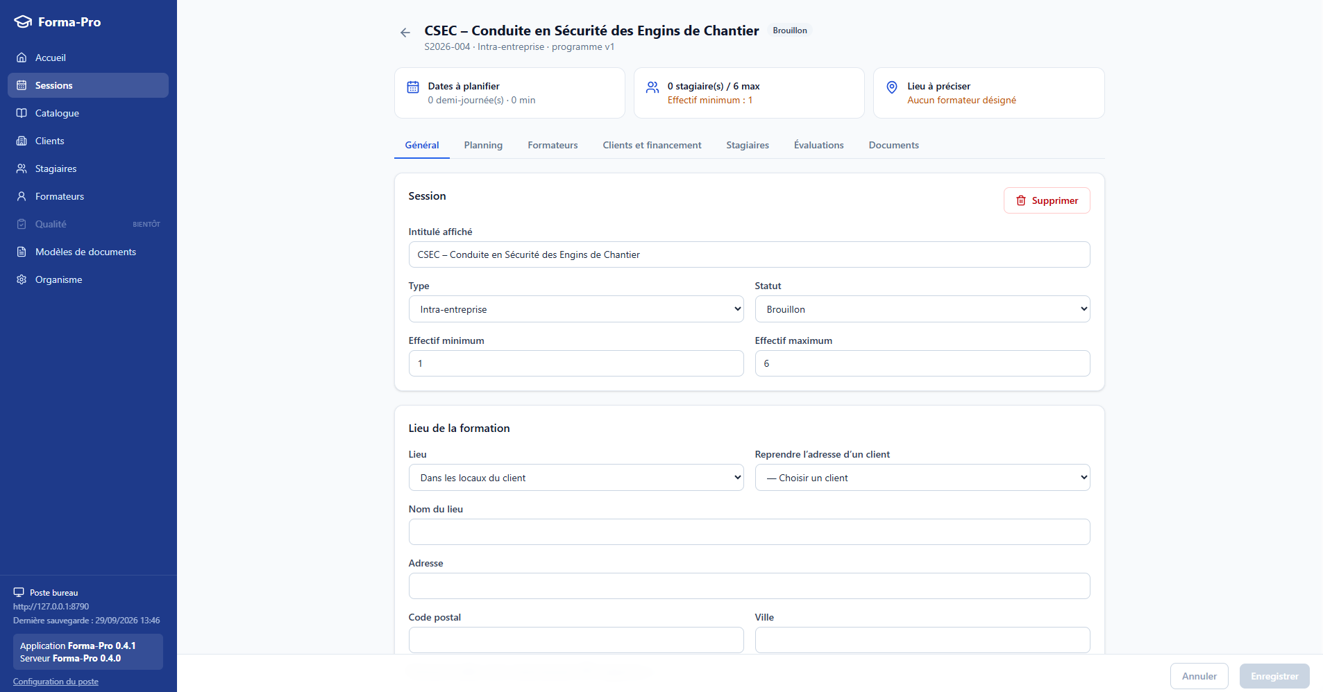
Task: Click the Application Forma-Pro 0.4.1 version box
Action: (88, 652)
